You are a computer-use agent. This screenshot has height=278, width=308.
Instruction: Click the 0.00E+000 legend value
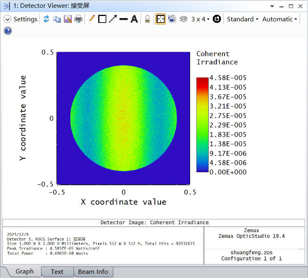click(228, 172)
